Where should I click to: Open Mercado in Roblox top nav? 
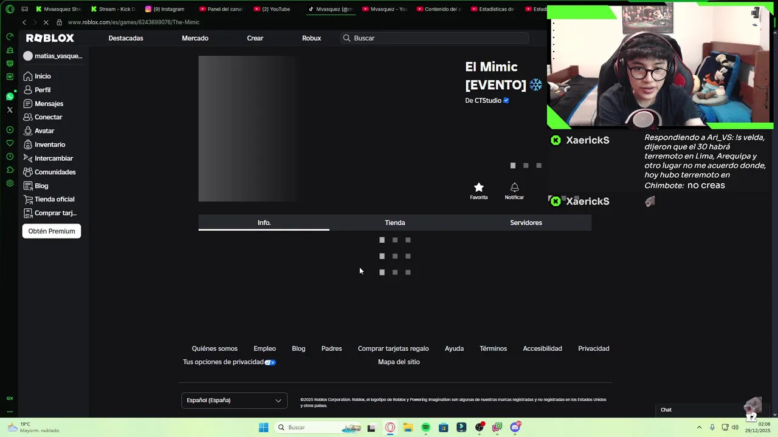[x=195, y=38]
